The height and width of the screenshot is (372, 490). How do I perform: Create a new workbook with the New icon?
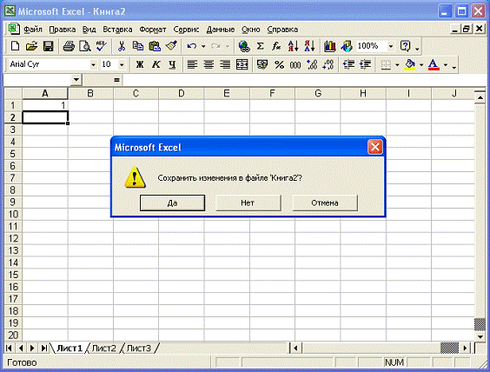click(15, 46)
